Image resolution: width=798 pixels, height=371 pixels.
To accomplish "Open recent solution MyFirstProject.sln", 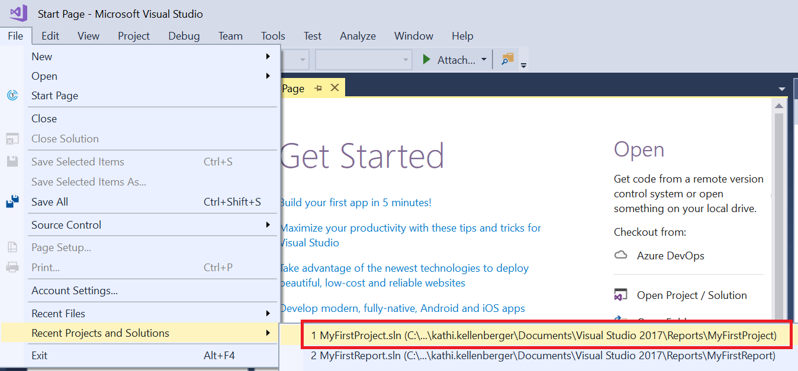I will 543,336.
